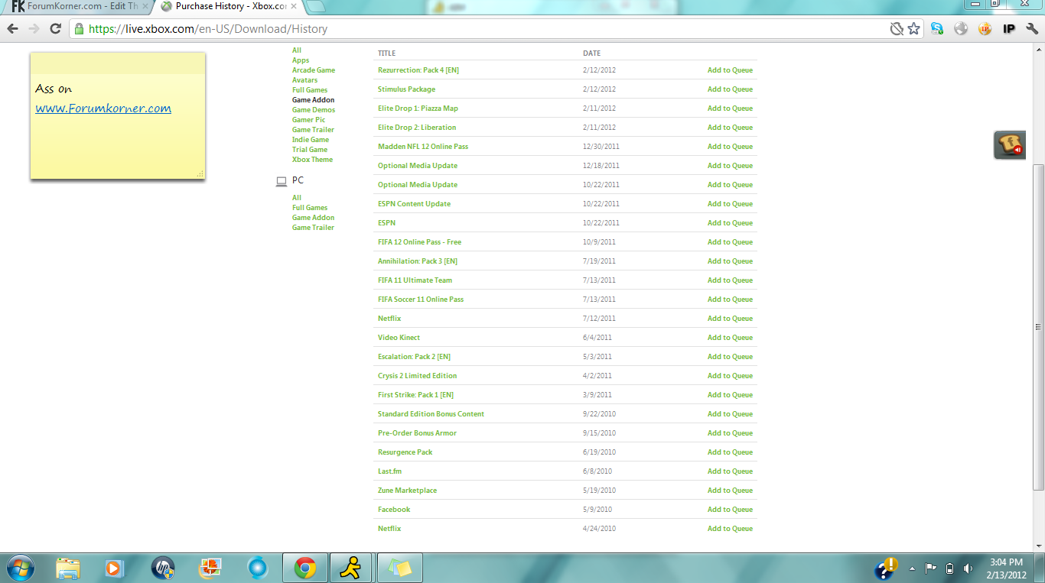Viewport: 1045px width, 583px height.
Task: Open the FIFA 11 Ultimate Team link
Action: tap(415, 280)
